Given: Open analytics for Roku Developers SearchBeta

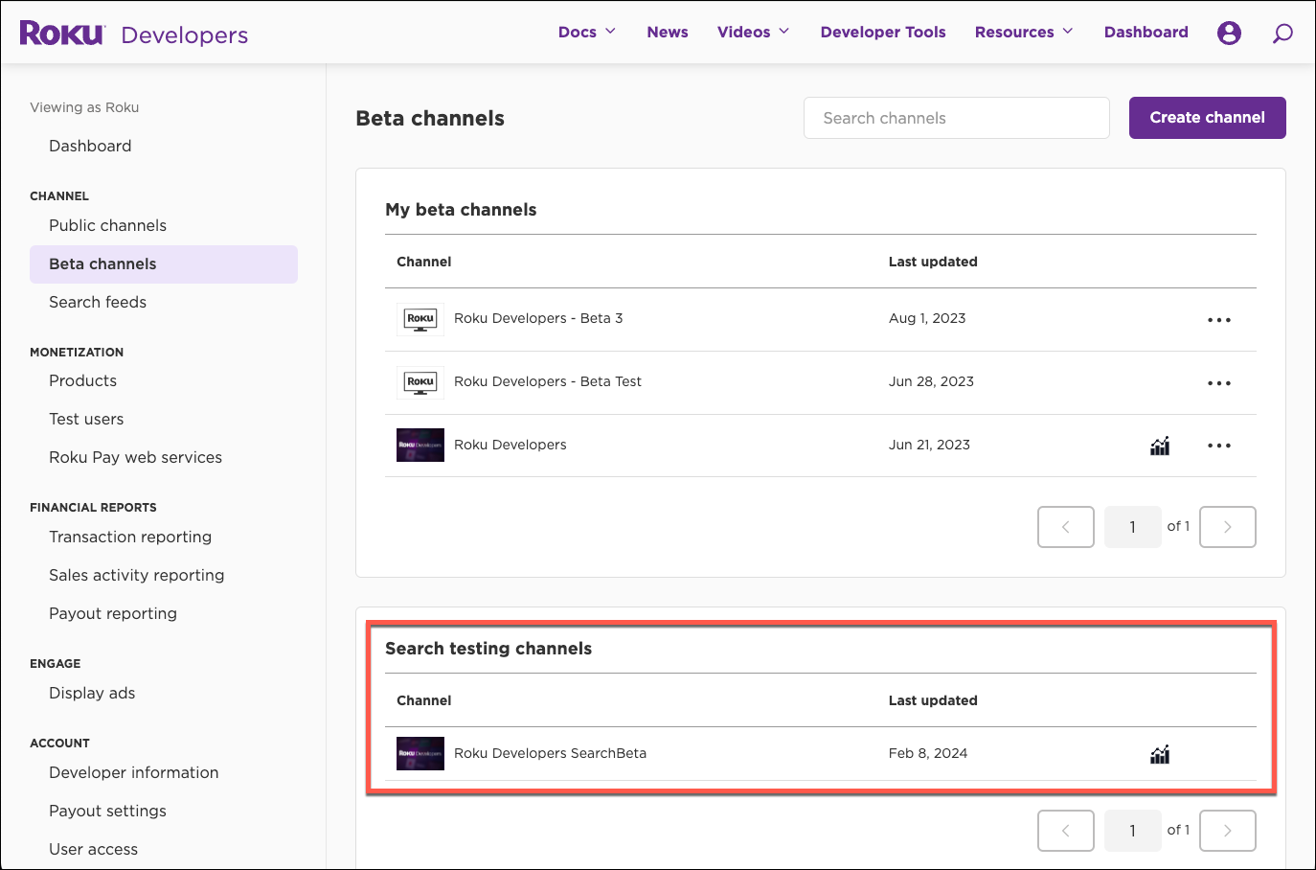Looking at the screenshot, I should pos(1160,754).
